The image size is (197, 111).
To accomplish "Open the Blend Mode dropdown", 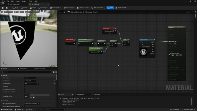I will [30, 81].
